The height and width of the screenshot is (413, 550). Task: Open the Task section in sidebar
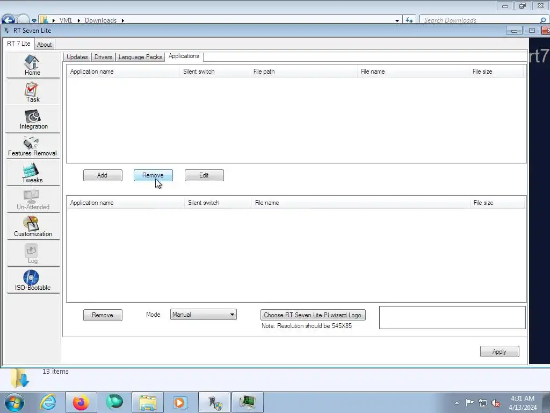click(x=33, y=92)
